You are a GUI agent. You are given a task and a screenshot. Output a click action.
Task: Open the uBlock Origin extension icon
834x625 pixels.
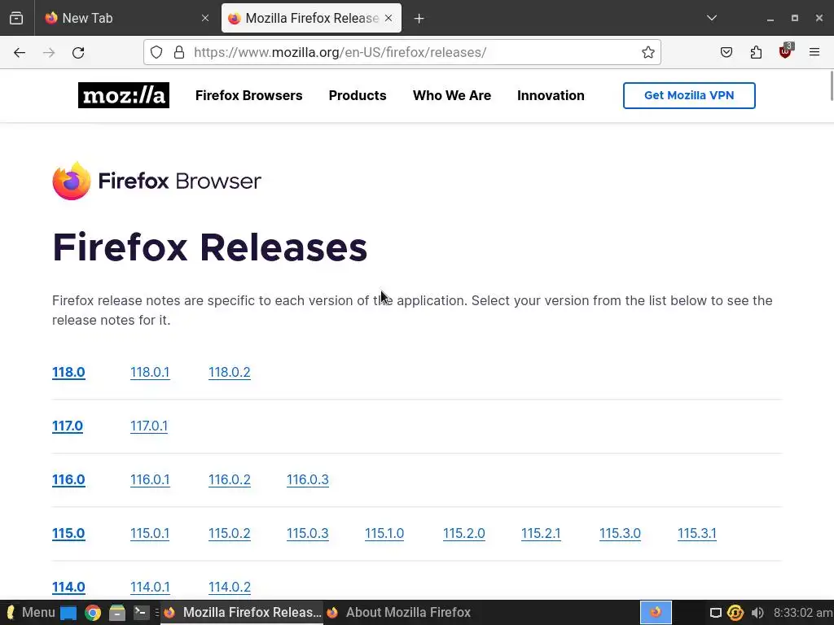pyautogui.click(x=786, y=51)
